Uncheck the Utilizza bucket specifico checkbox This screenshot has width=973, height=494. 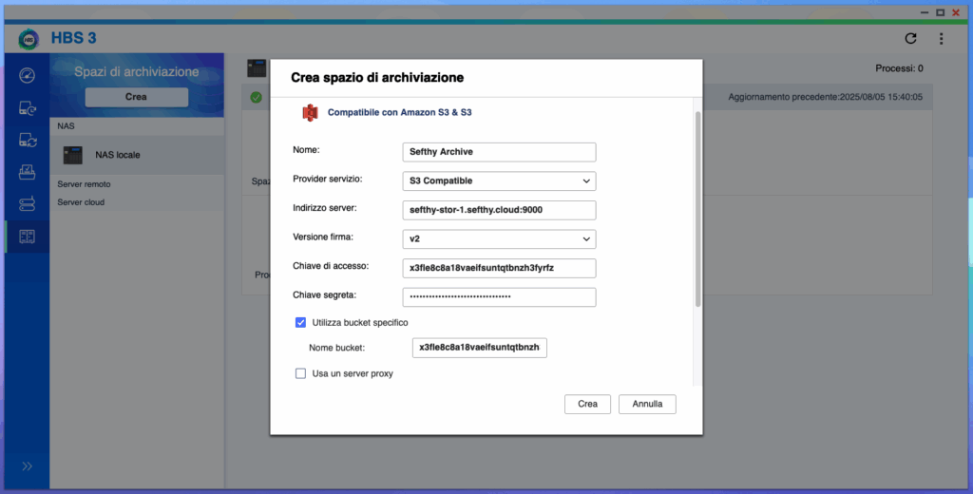tap(301, 323)
